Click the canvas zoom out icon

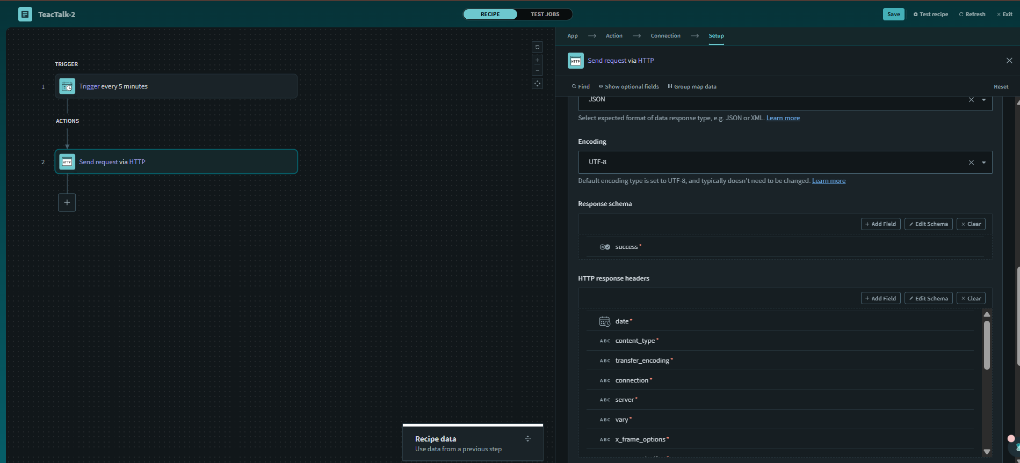point(537,71)
